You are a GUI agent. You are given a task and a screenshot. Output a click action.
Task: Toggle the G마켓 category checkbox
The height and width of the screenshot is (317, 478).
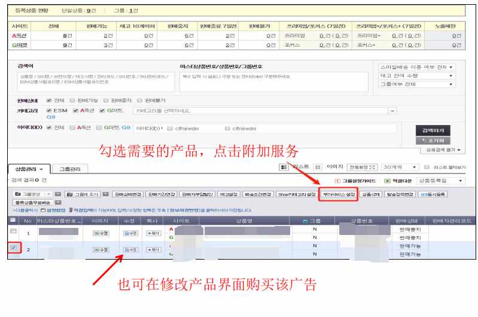tap(102, 110)
